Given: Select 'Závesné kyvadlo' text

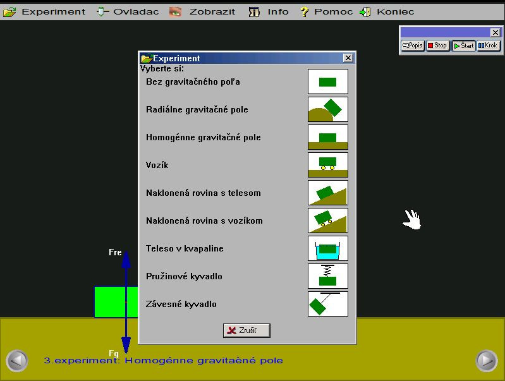Looking at the screenshot, I should (x=181, y=305).
